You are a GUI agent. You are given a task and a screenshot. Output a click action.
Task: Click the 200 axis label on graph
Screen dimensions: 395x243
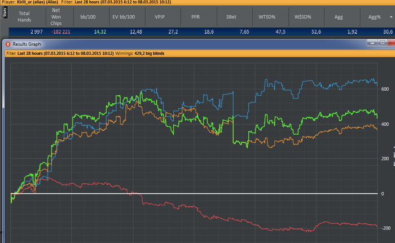coord(385,158)
